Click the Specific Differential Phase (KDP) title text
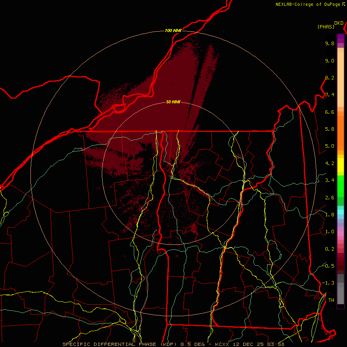 click(121, 344)
